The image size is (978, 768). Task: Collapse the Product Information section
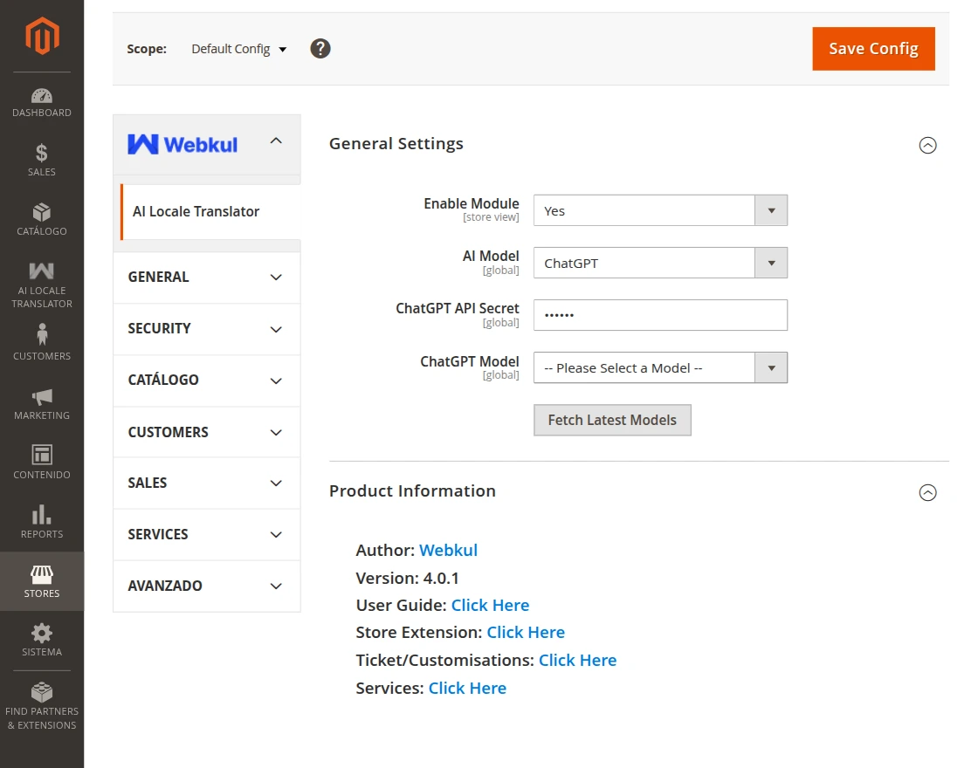[927, 493]
